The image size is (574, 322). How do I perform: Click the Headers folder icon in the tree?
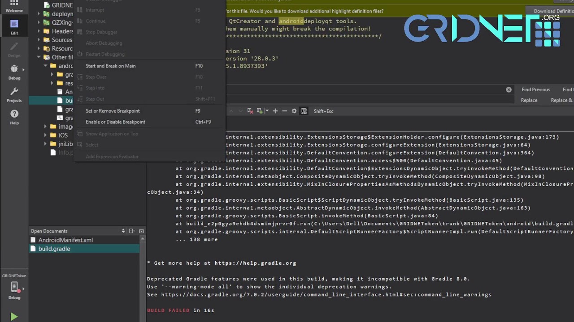46,31
